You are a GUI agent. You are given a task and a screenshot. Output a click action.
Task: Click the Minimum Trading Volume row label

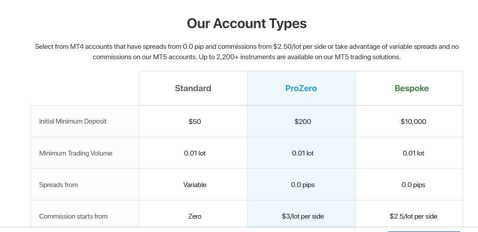tap(76, 153)
